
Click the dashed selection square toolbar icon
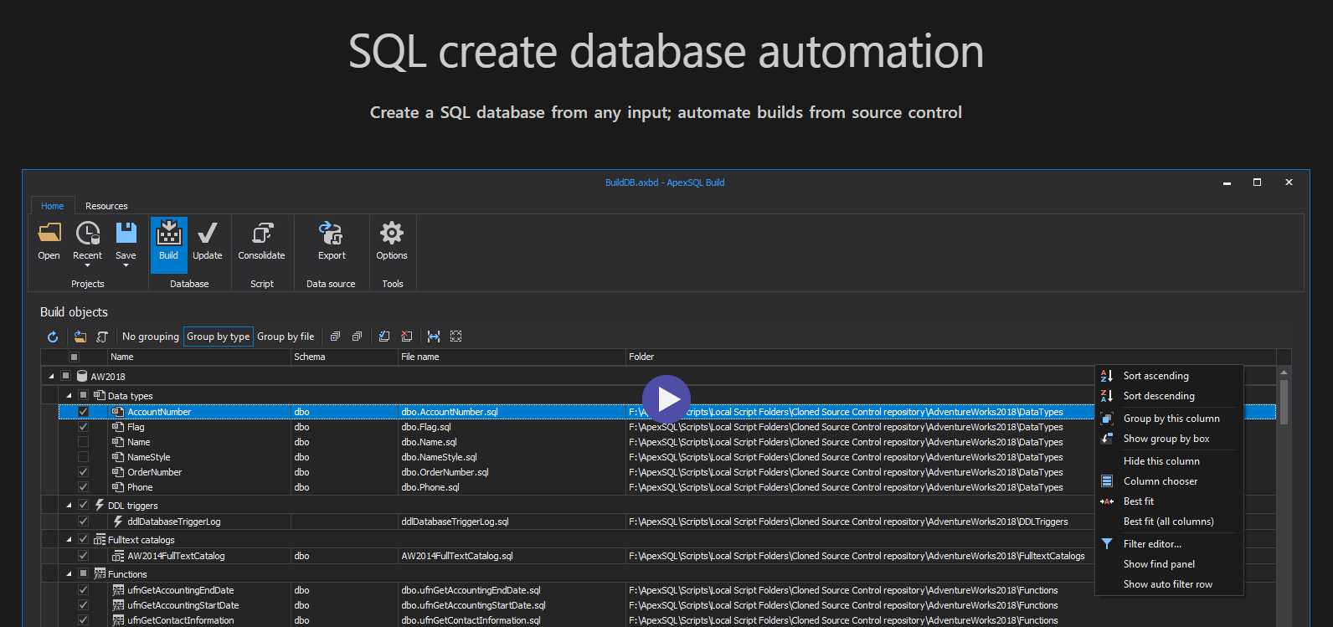pyautogui.click(x=456, y=337)
